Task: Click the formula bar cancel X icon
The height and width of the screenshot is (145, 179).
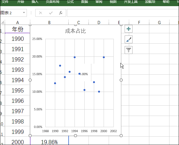Action: point(41,13)
